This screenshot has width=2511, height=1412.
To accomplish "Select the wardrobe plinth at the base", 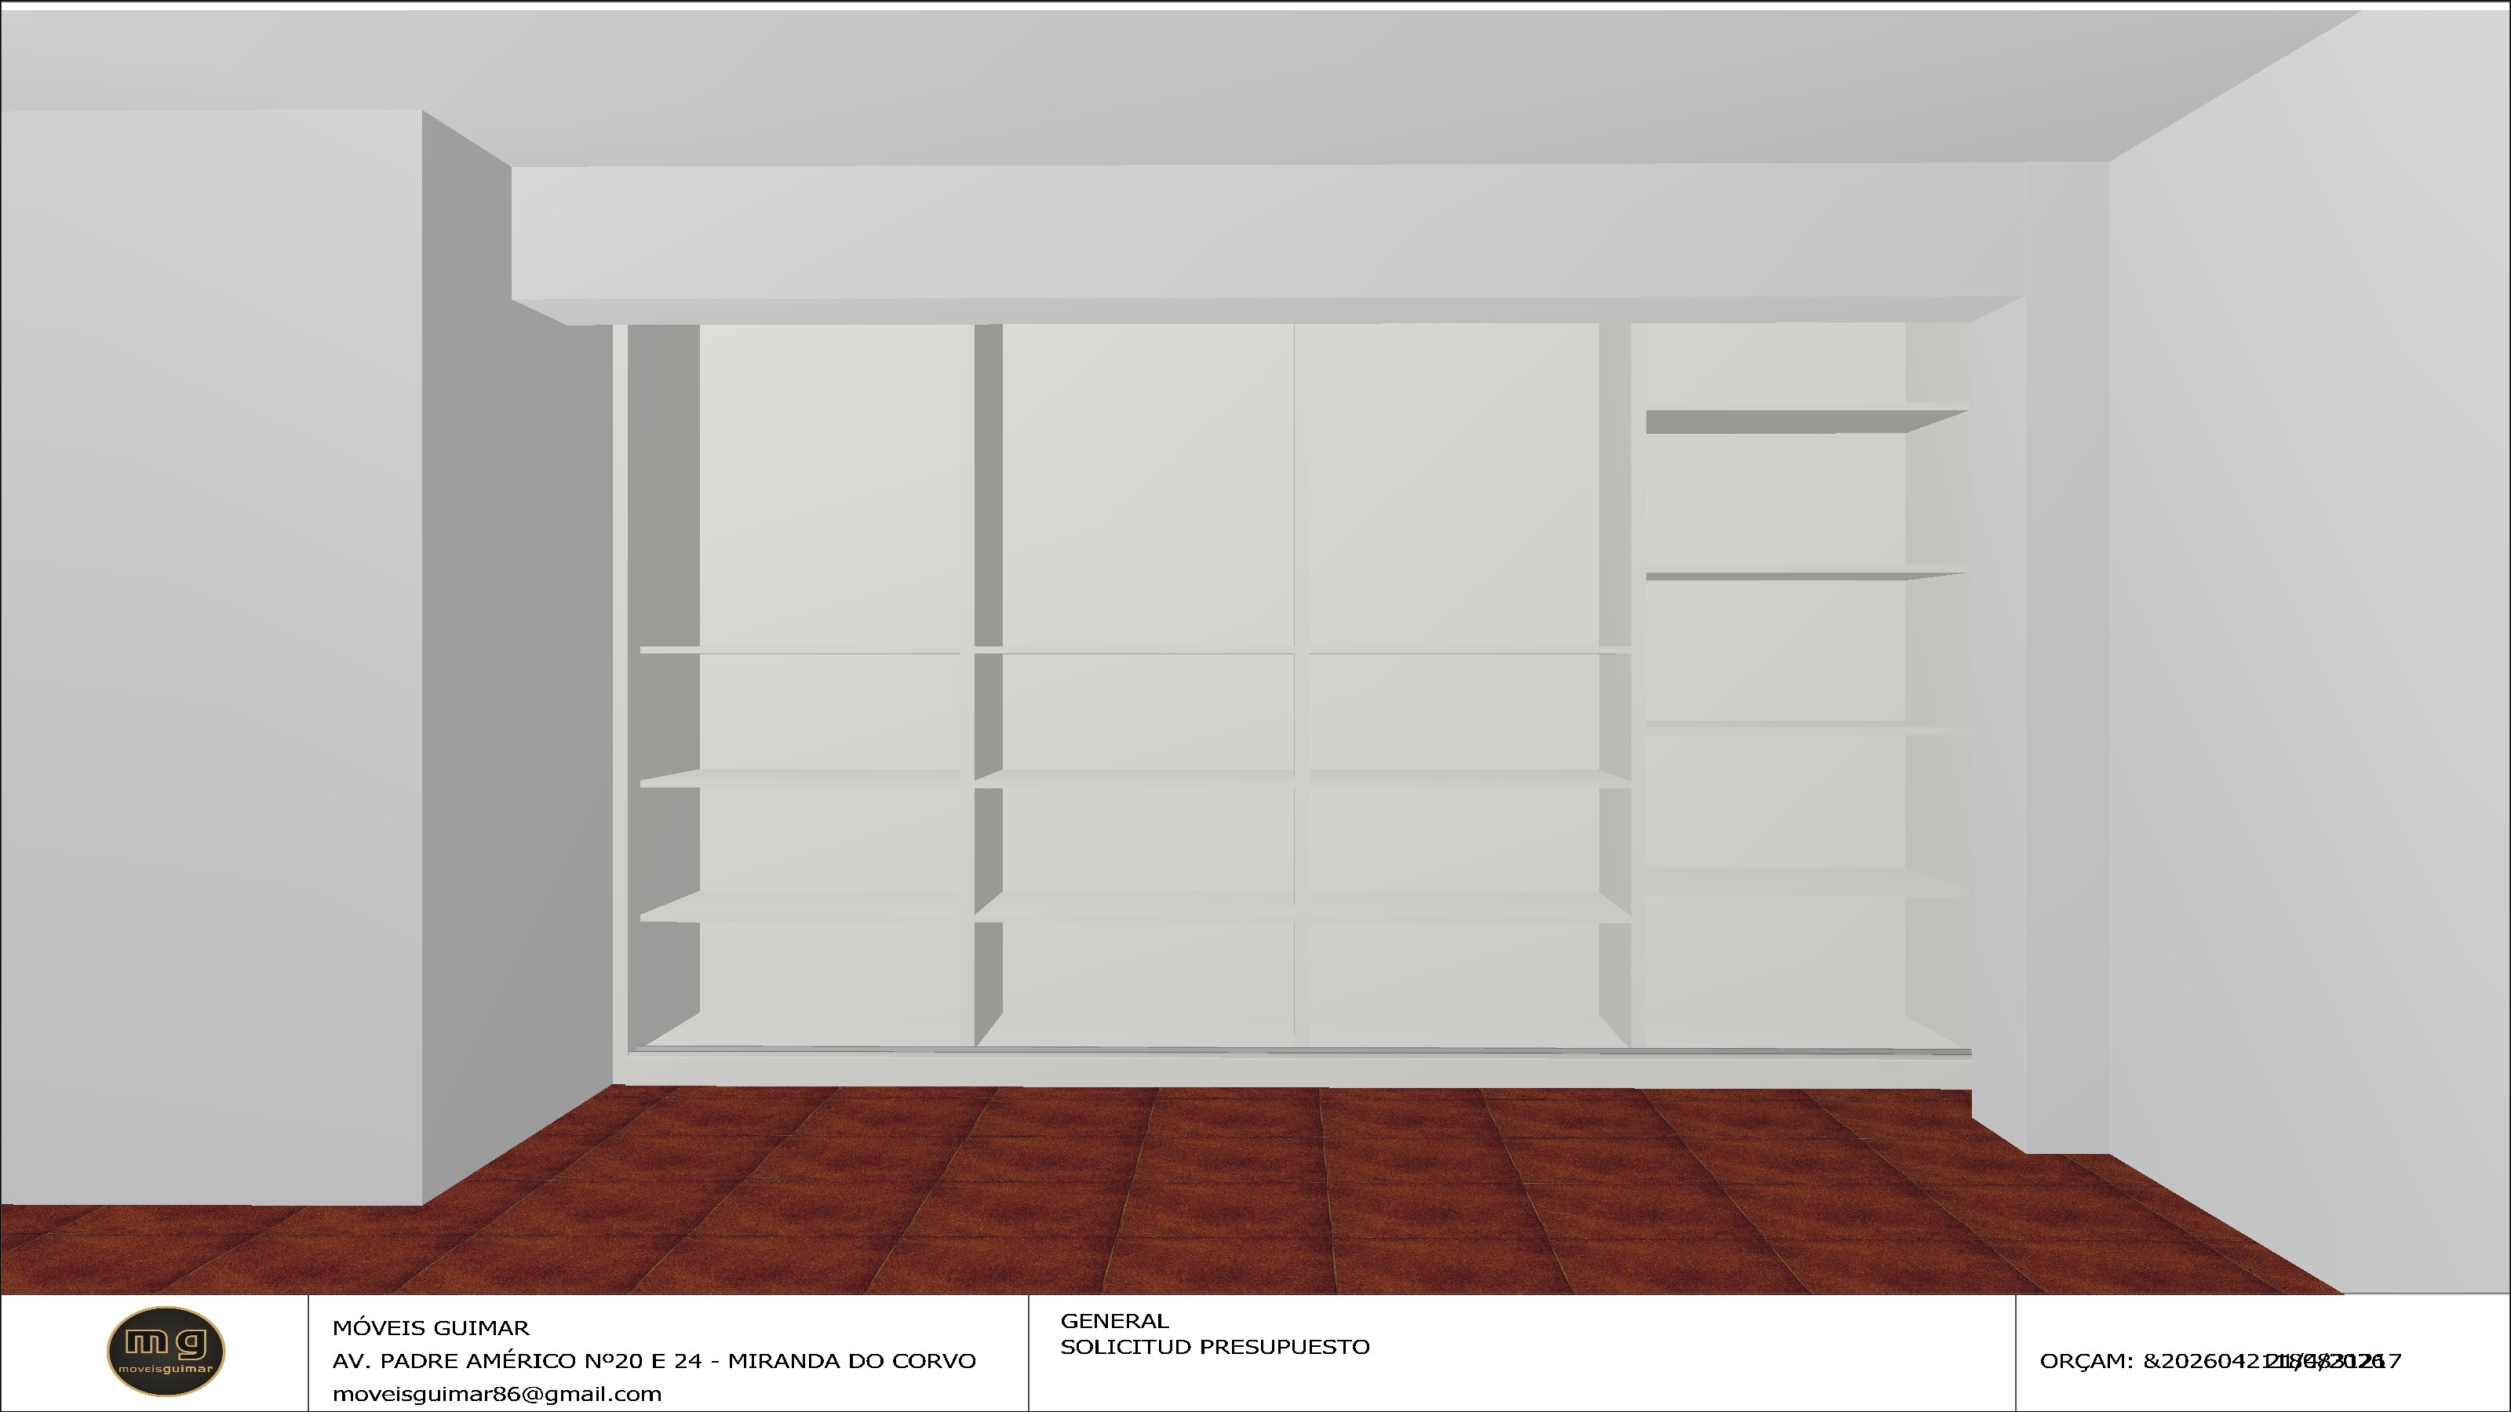I will [1296, 1070].
